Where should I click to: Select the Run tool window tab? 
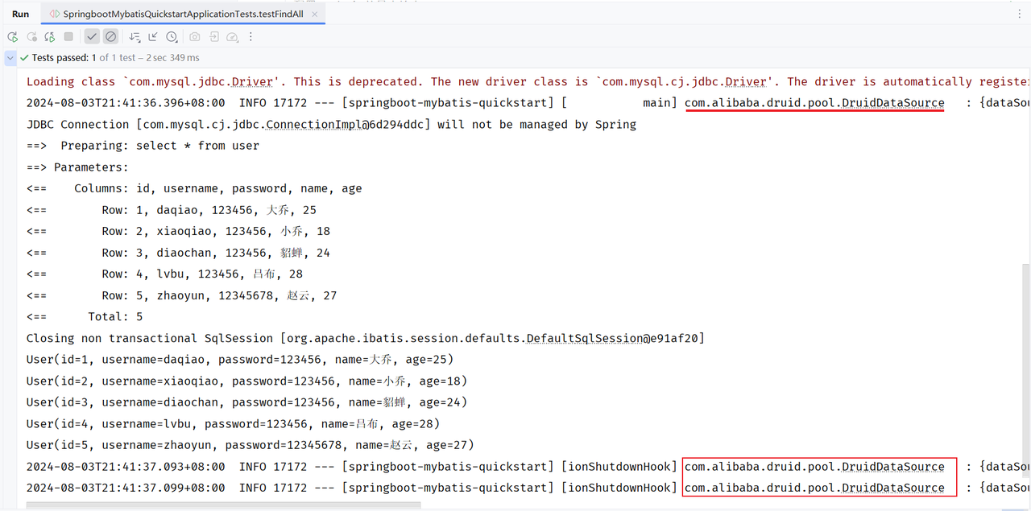click(21, 14)
